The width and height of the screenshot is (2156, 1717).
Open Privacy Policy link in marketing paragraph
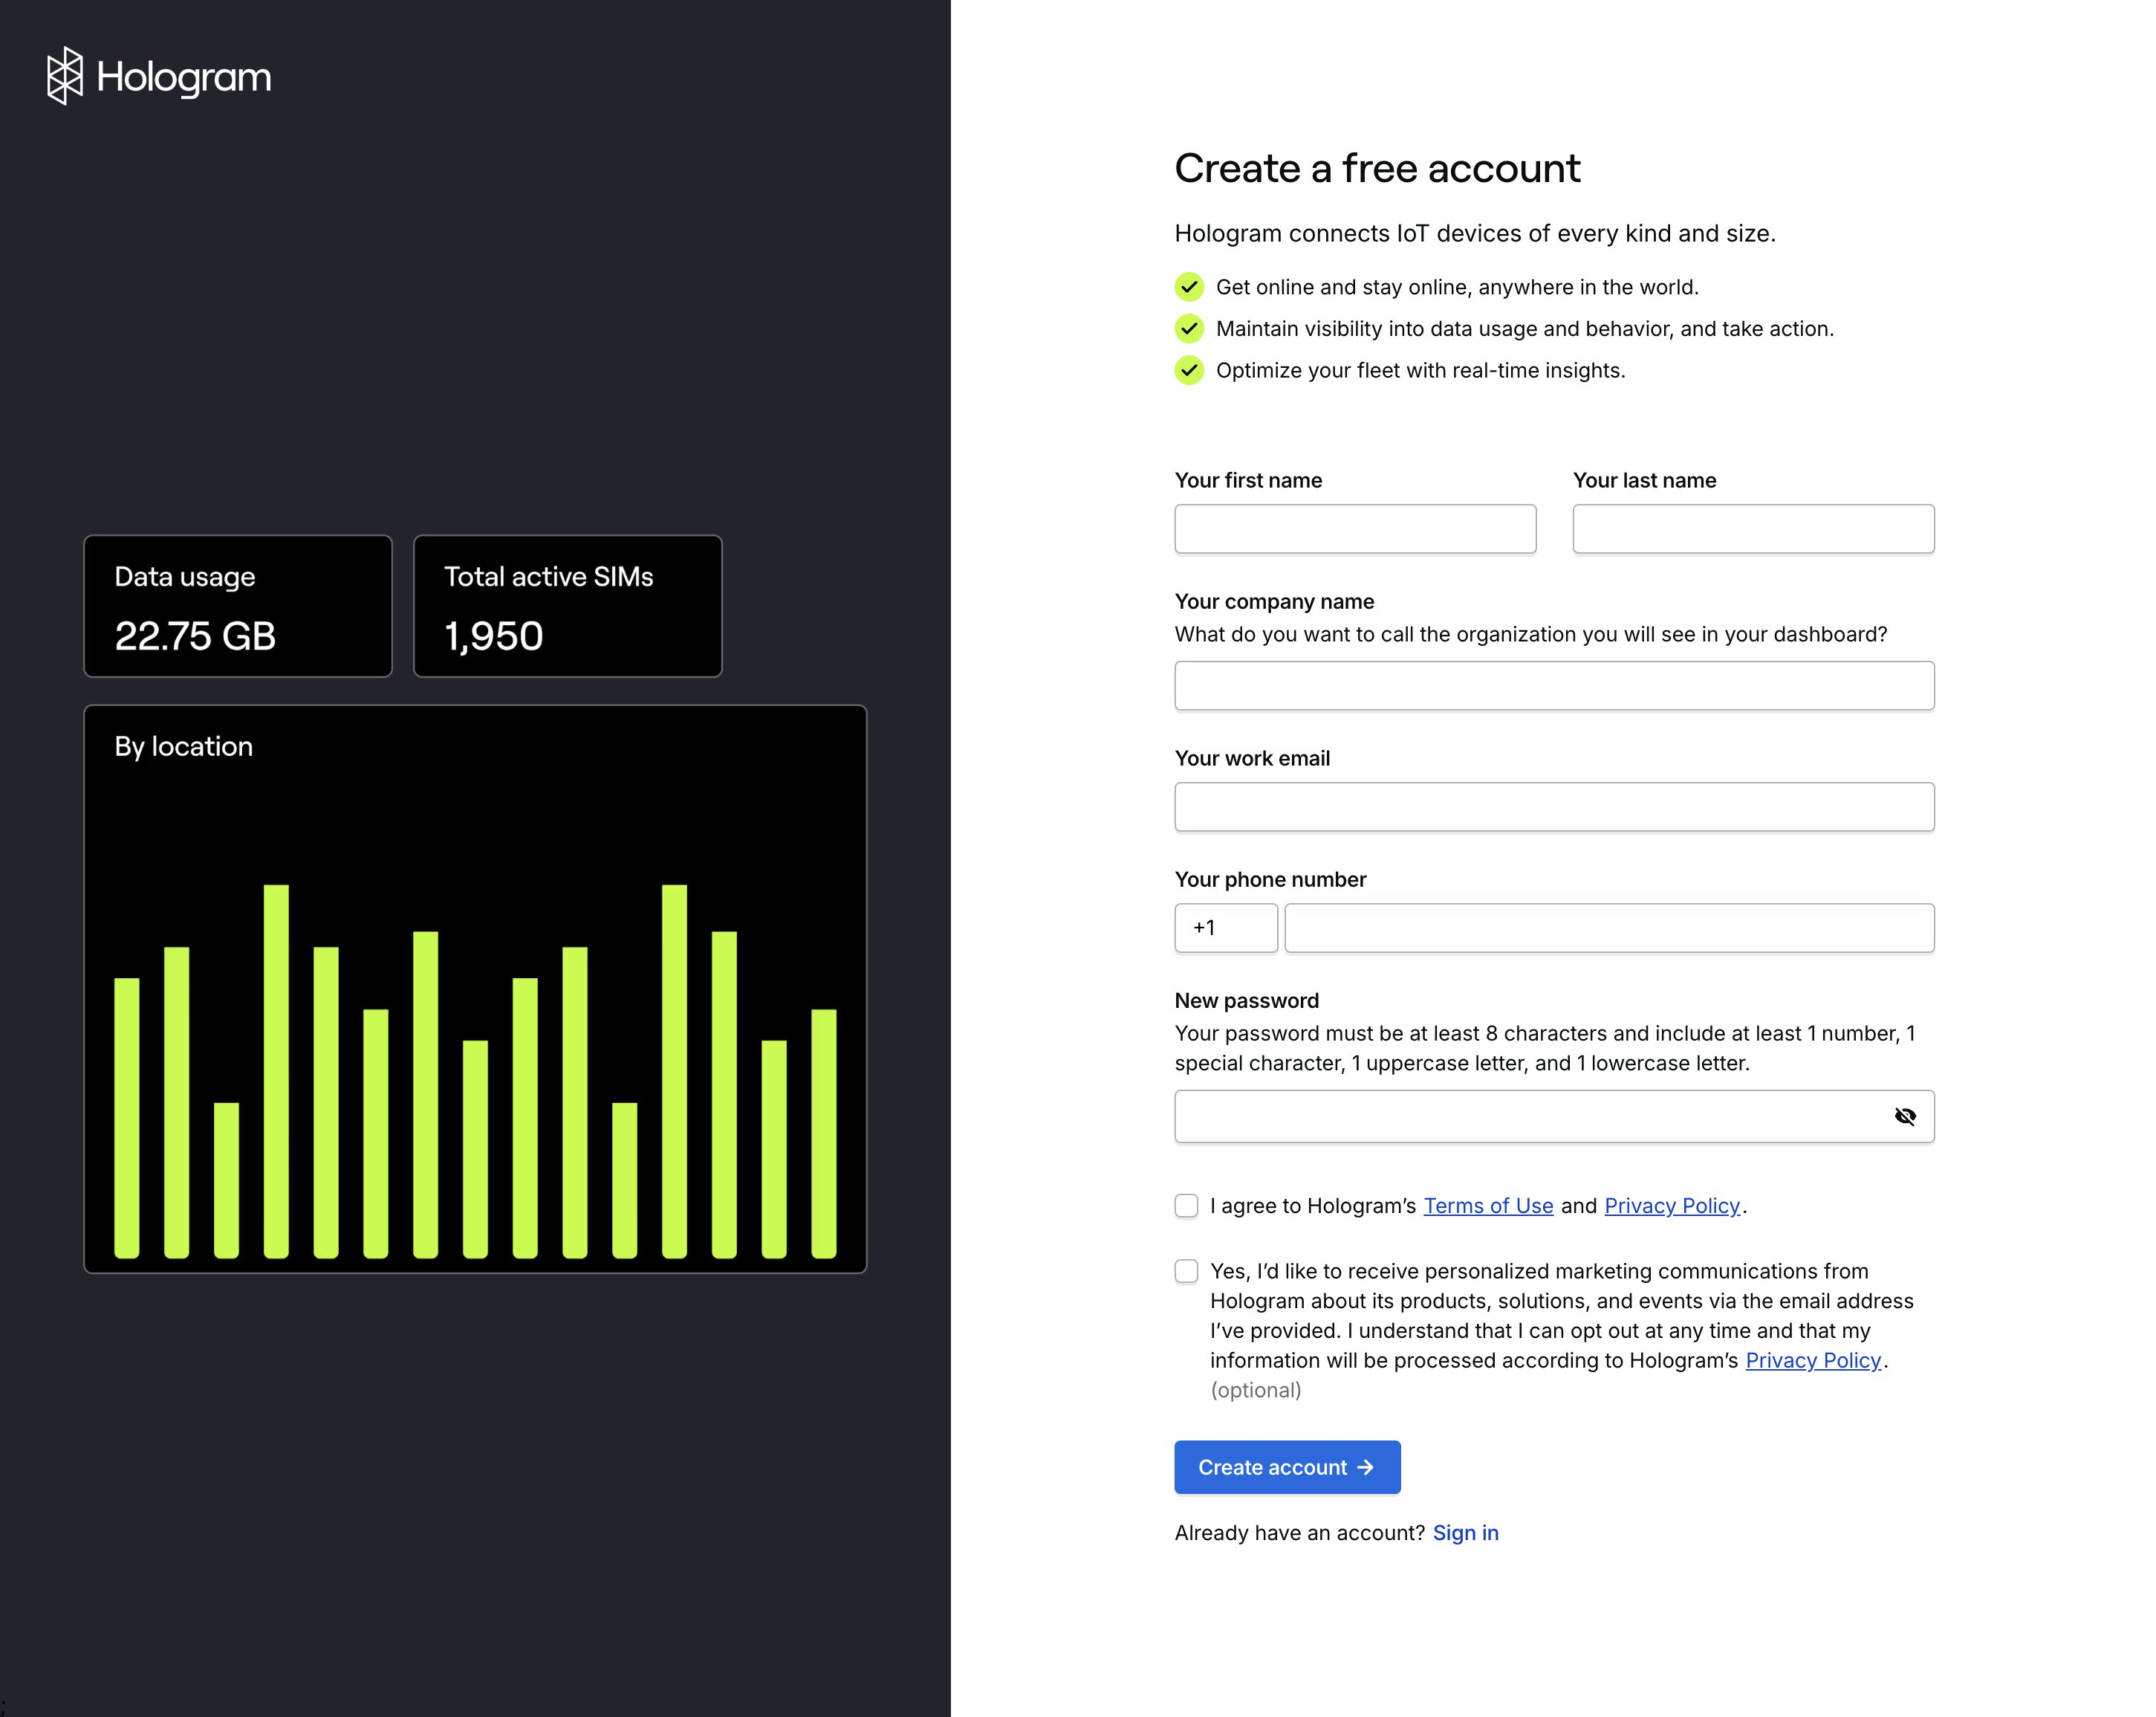point(1813,1361)
